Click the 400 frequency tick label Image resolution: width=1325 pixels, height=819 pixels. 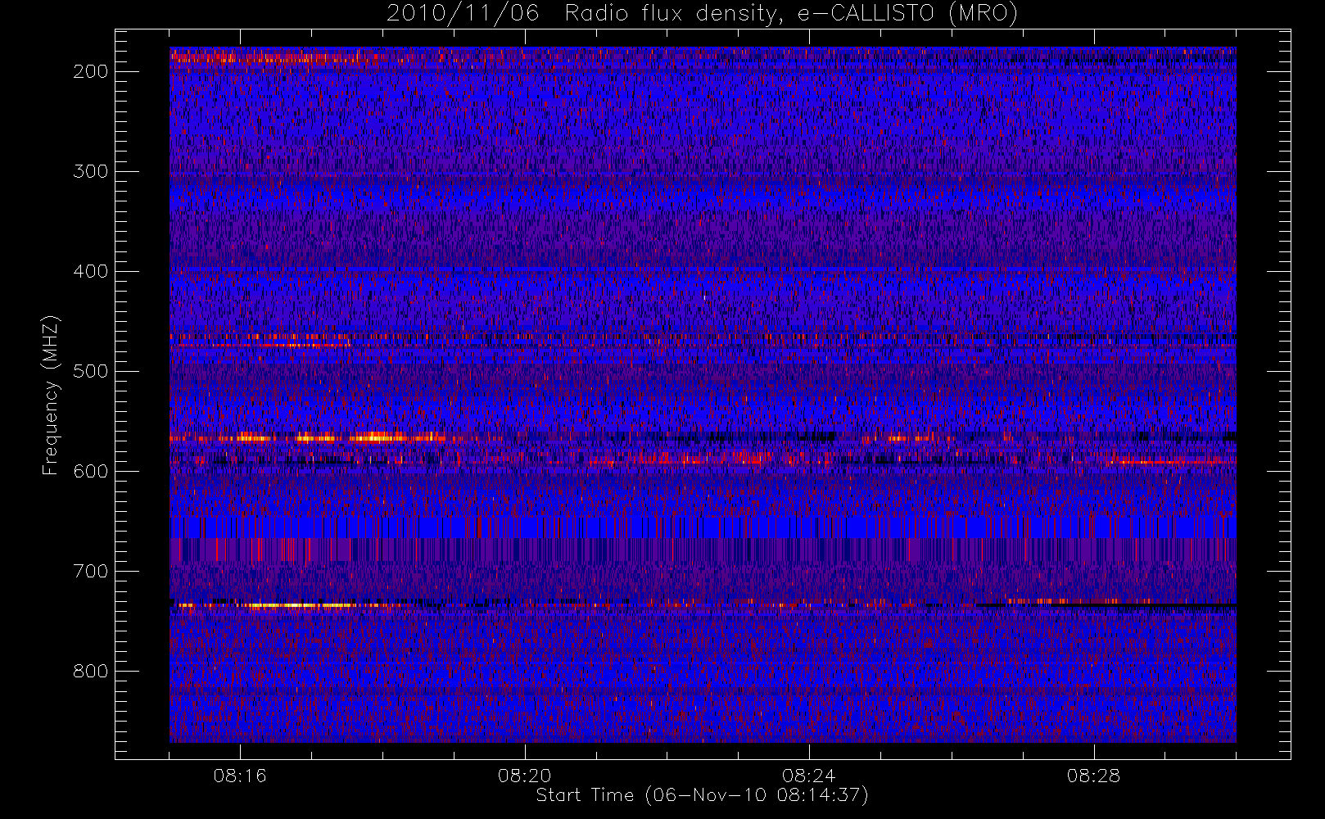(x=90, y=271)
